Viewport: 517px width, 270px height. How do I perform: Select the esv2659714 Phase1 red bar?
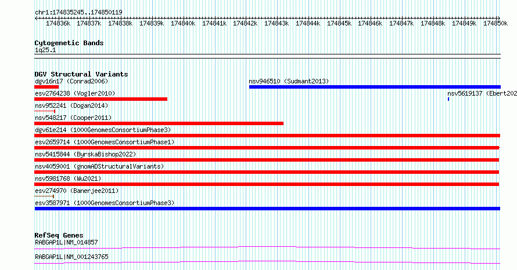click(x=267, y=148)
